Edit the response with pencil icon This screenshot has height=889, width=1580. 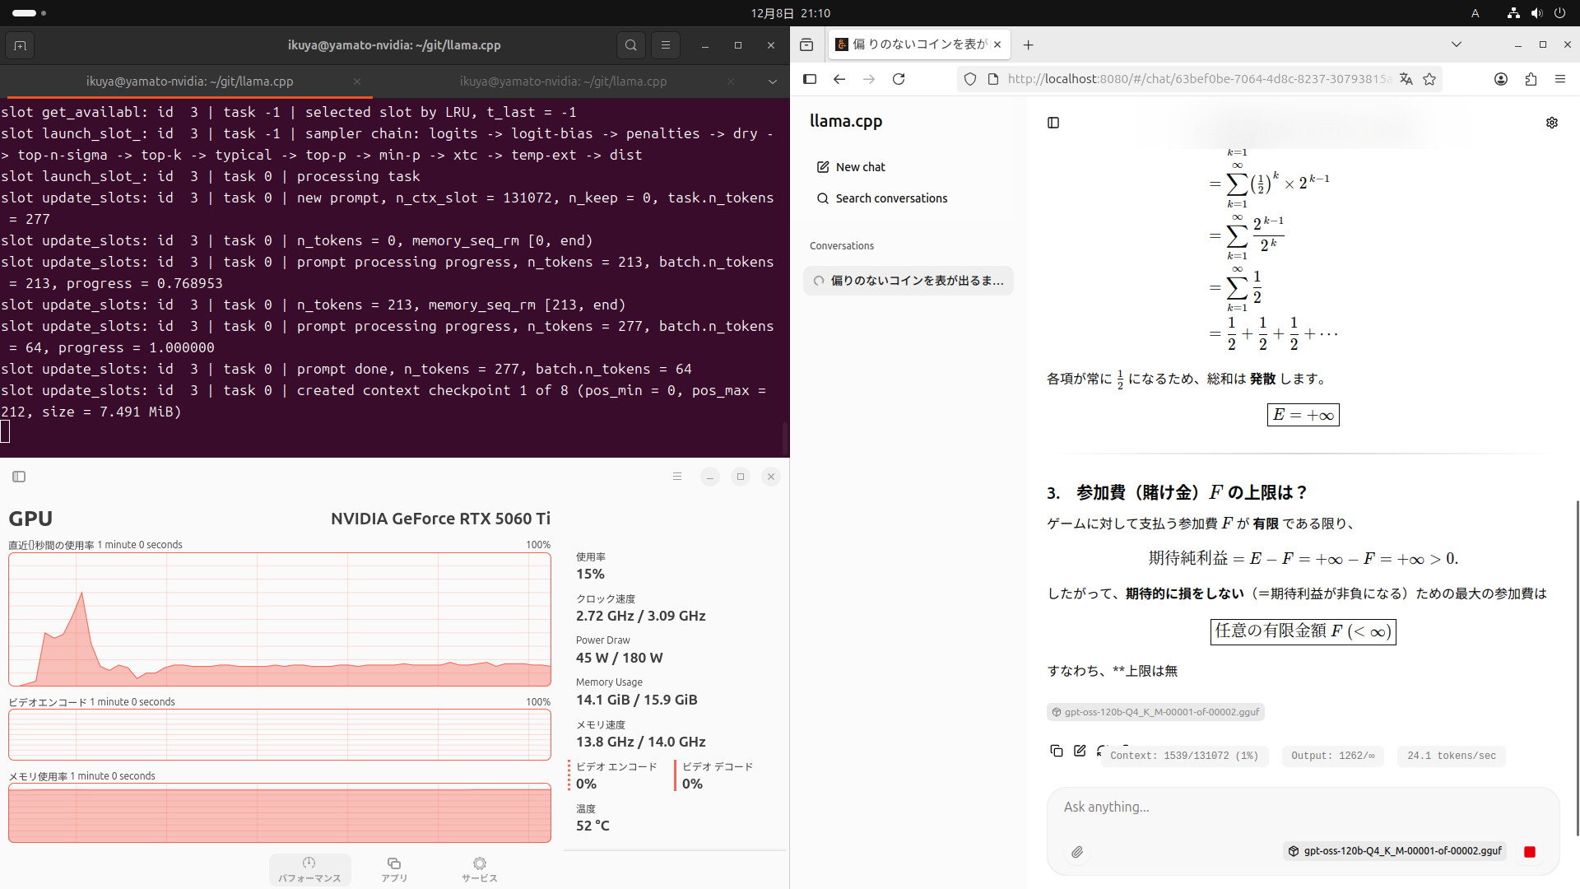point(1080,751)
